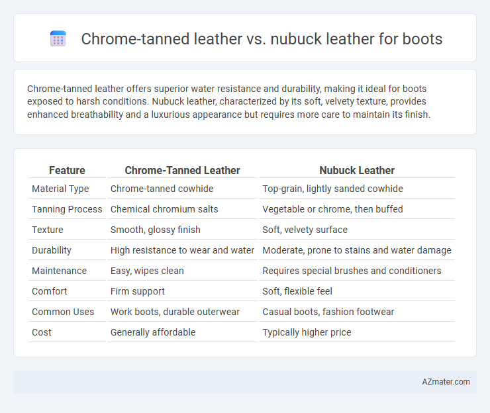The width and height of the screenshot is (490, 413).
Task: Click the calendar grid icon beside the title
Action: [58, 39]
